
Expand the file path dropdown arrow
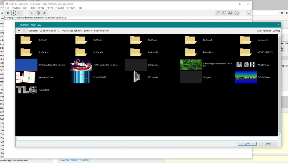(250, 18)
